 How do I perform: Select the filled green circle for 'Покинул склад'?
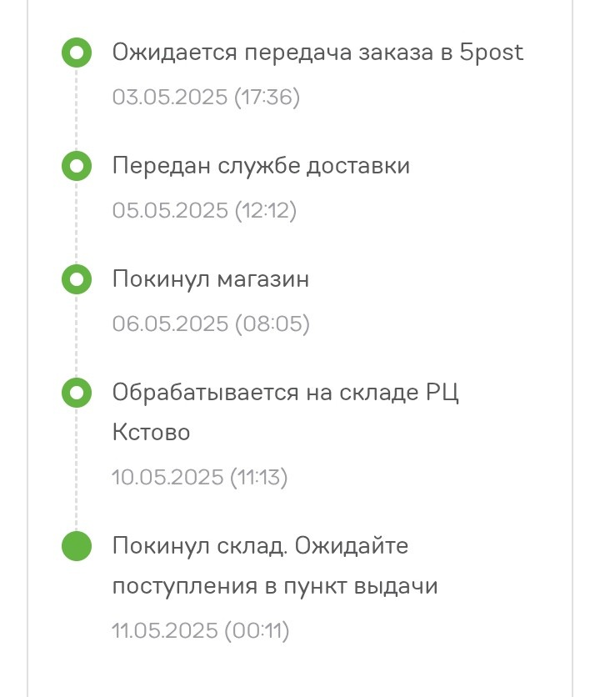tap(77, 546)
